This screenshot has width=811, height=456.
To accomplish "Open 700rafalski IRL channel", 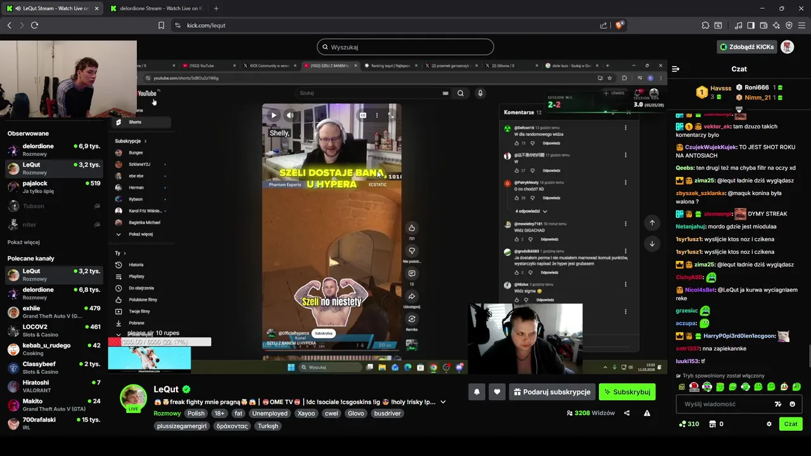I will pos(54,423).
